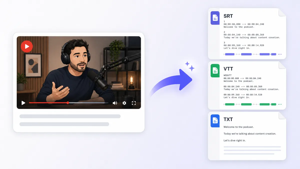Screen dimensions: 300x169
Task: Click "Let's dive right in." in SRT card
Action: (236, 48)
